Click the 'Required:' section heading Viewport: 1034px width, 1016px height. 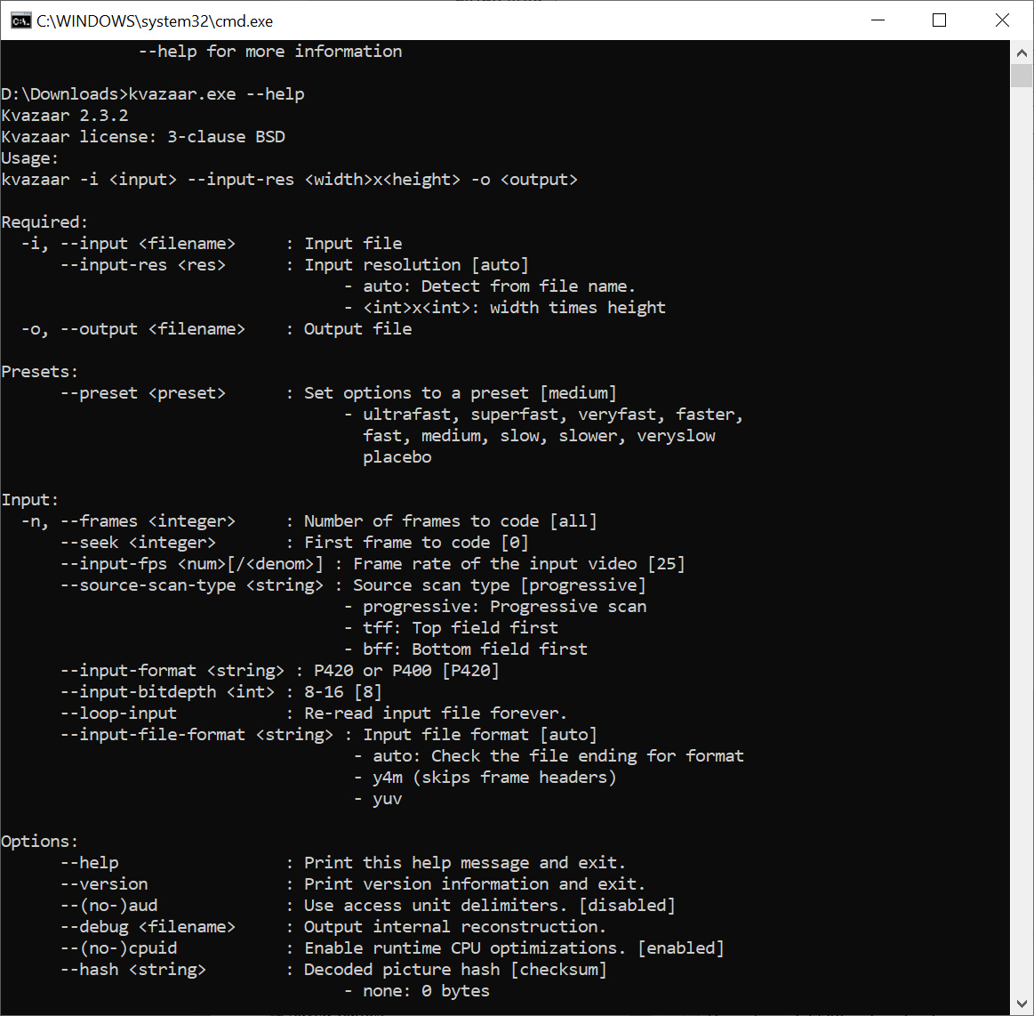tap(44, 222)
